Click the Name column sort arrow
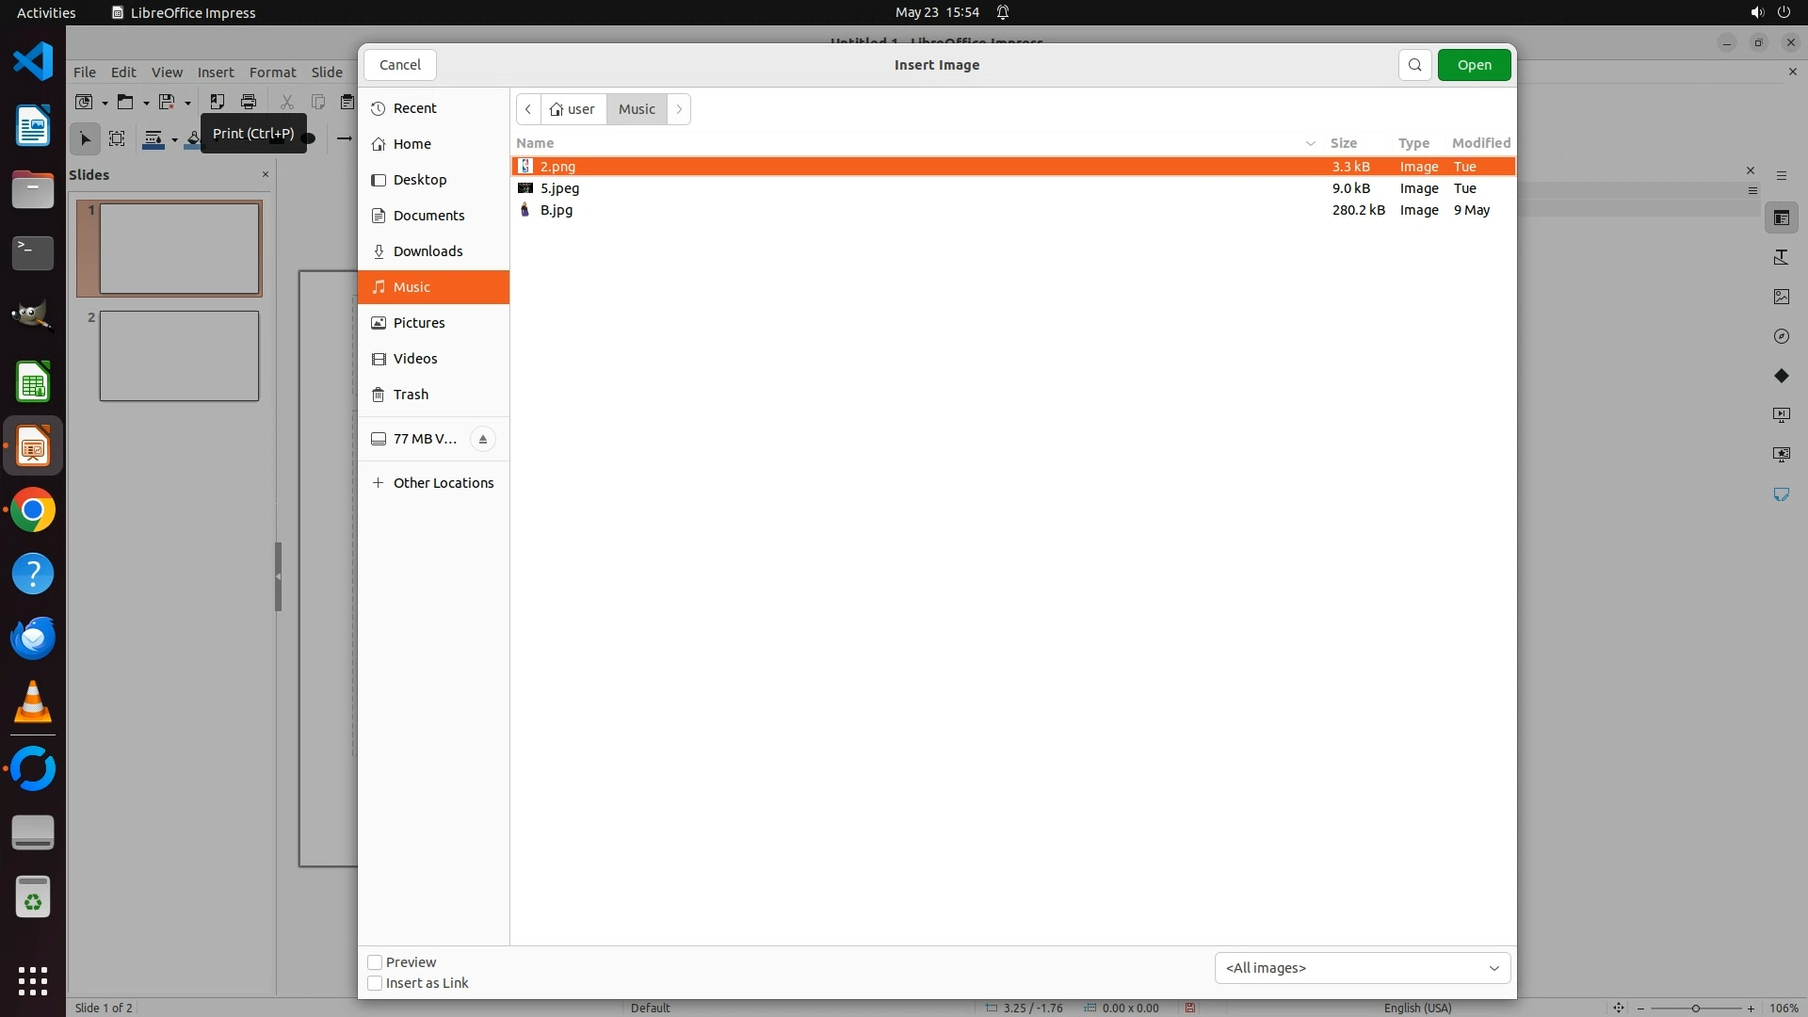1808x1017 pixels. (x=1310, y=143)
